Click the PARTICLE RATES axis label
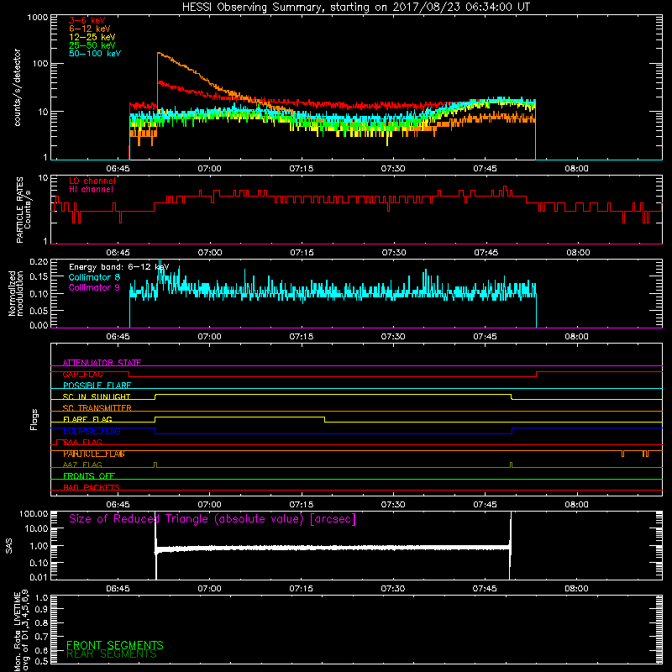This screenshot has width=672, height=672. click(x=19, y=210)
